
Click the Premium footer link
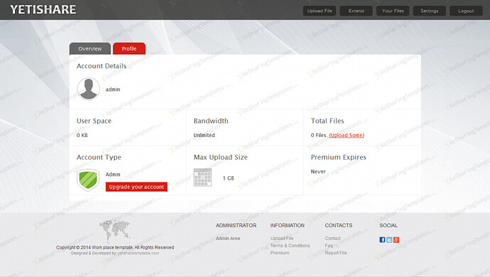coord(280,253)
